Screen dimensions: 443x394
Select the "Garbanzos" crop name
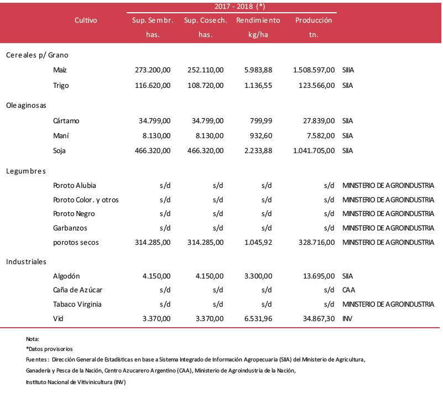pos(70,228)
